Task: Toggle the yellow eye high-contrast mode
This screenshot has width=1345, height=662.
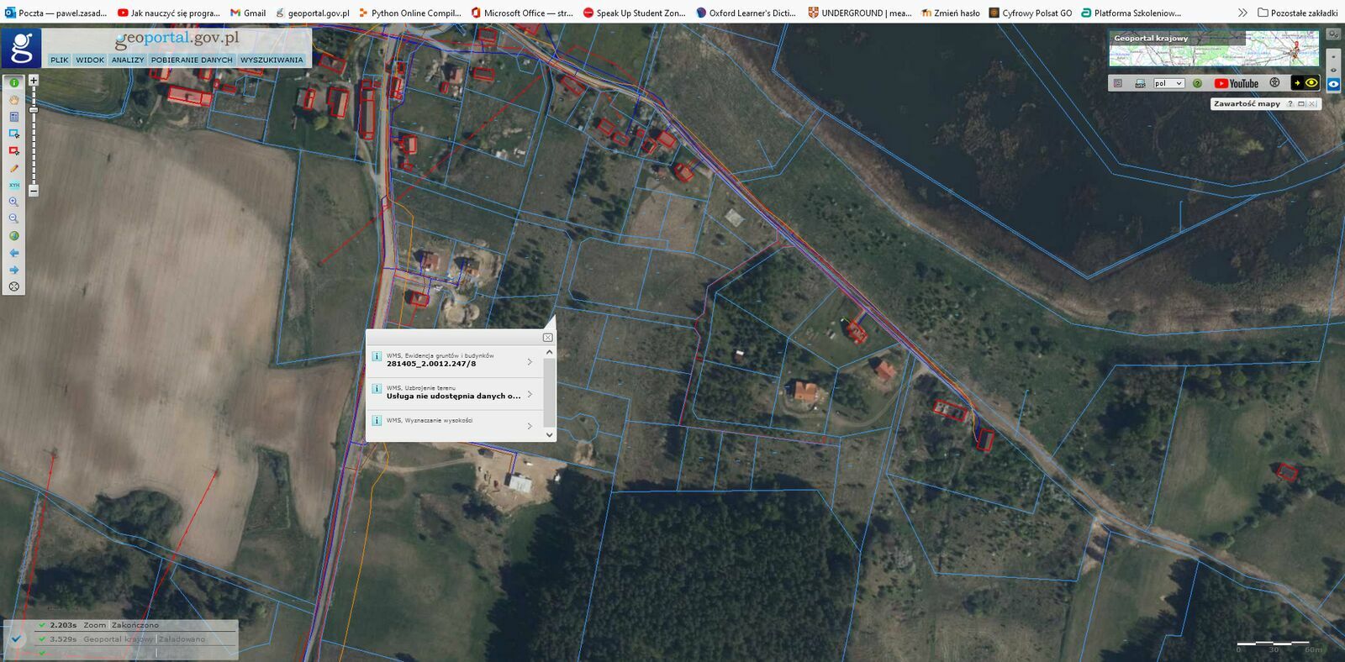Action: point(1311,82)
